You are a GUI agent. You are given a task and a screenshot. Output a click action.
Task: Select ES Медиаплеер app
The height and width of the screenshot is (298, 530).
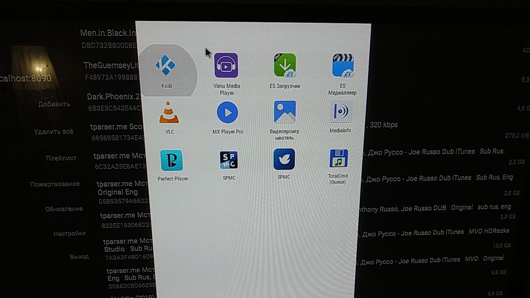click(342, 74)
